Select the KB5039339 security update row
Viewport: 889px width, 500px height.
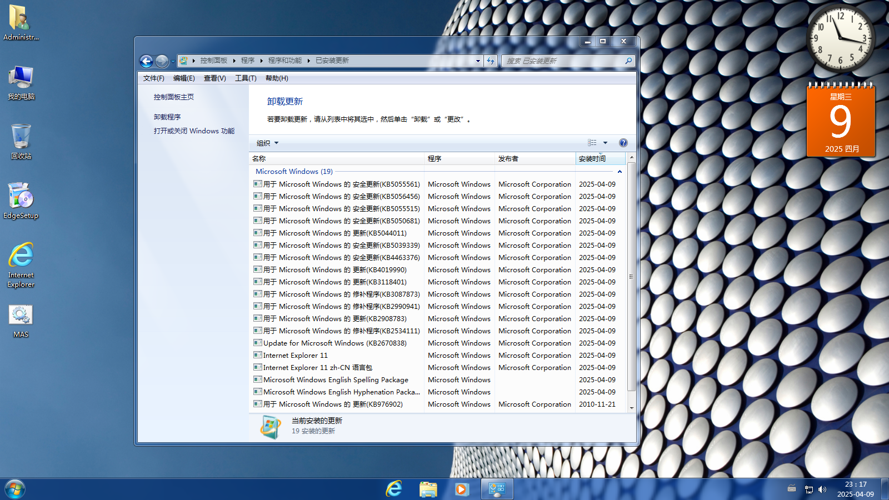438,246
